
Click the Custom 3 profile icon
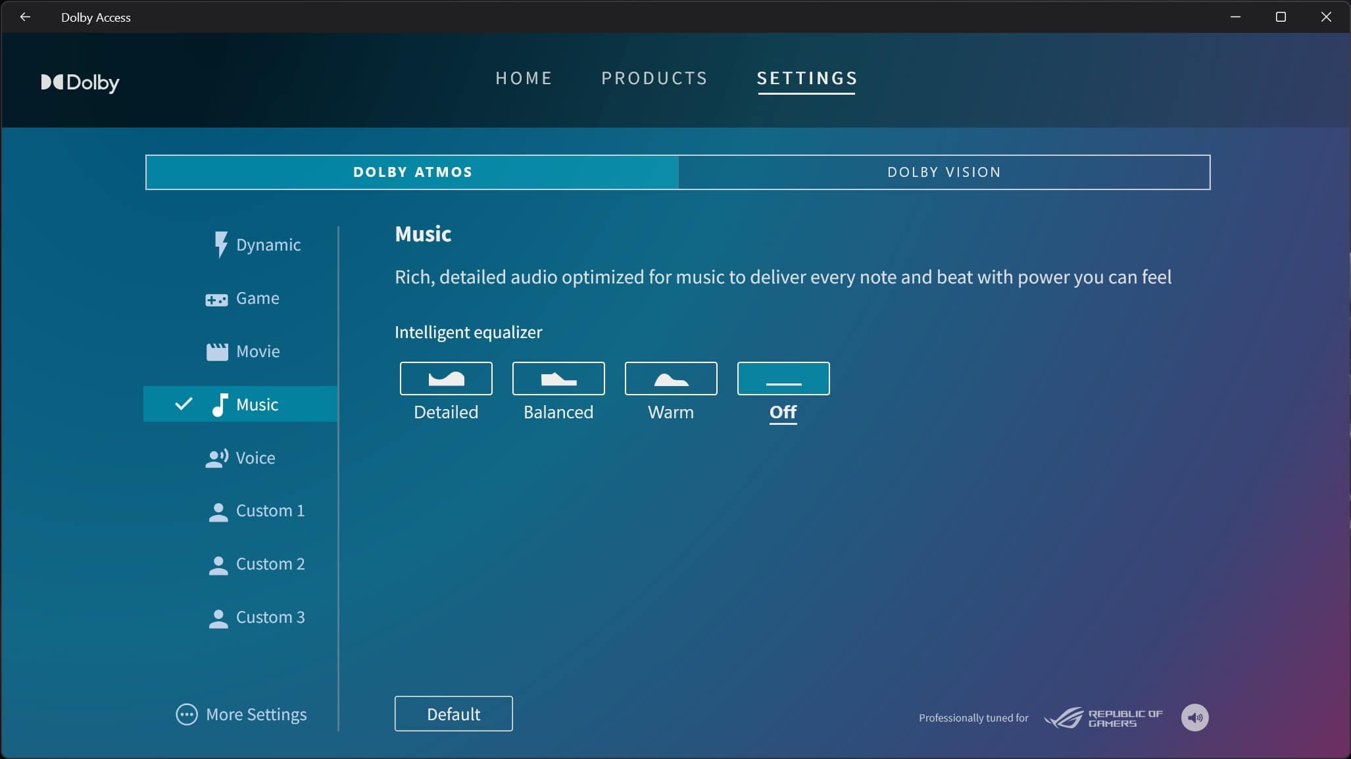[218, 619]
